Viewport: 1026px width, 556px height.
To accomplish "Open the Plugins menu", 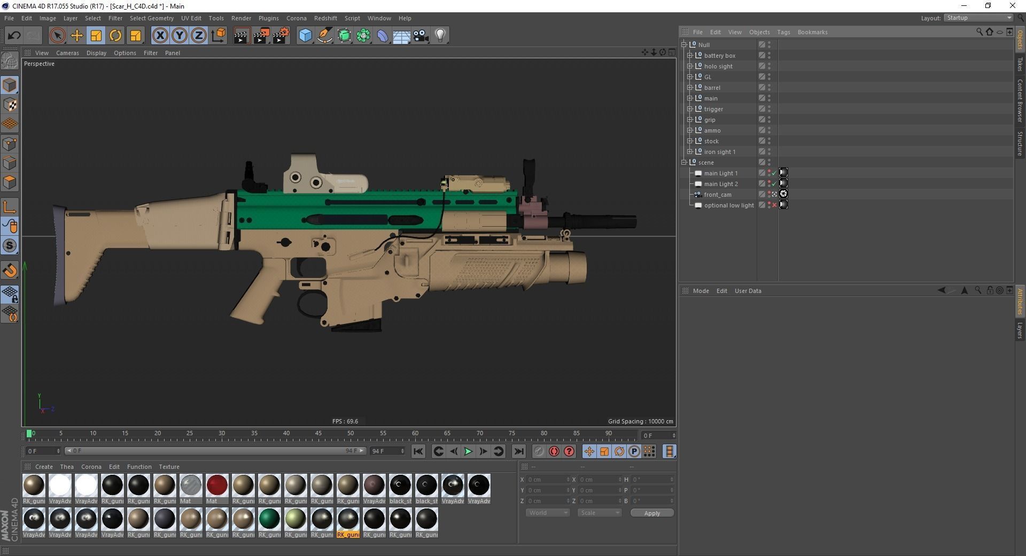I will [268, 18].
